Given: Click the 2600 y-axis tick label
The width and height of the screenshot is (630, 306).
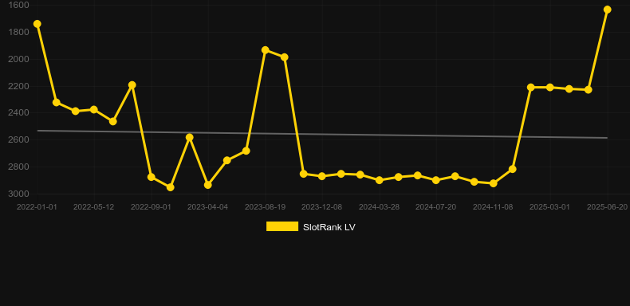Looking at the screenshot, I should point(18,139).
